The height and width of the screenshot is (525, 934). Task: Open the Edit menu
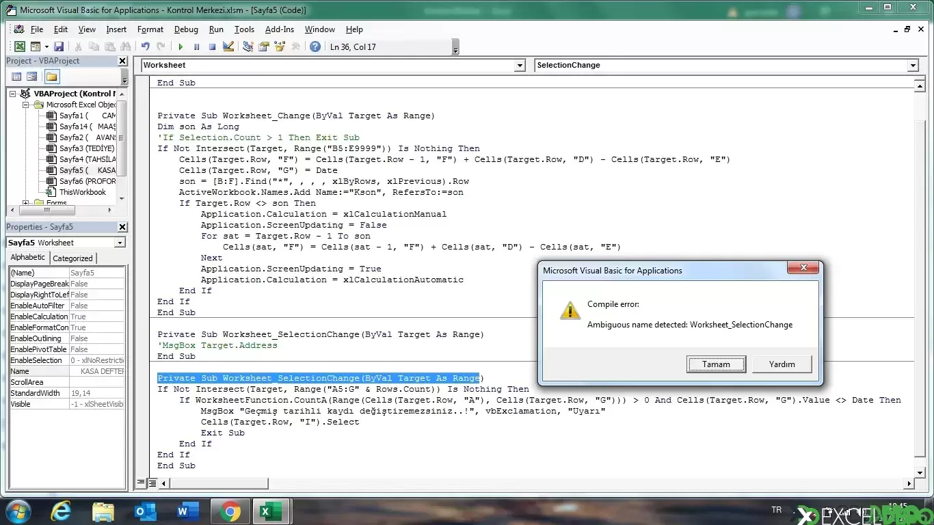[x=61, y=29]
